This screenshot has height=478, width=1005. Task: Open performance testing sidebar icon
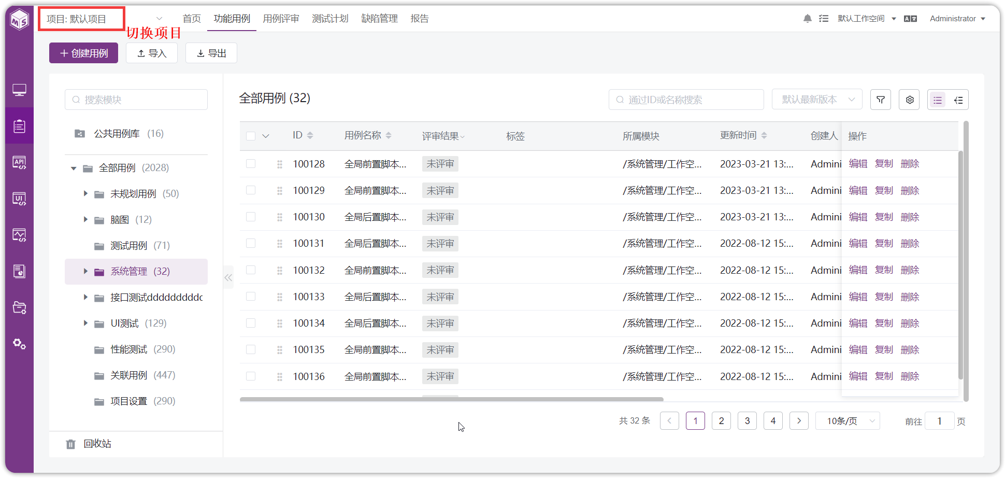coord(19,235)
